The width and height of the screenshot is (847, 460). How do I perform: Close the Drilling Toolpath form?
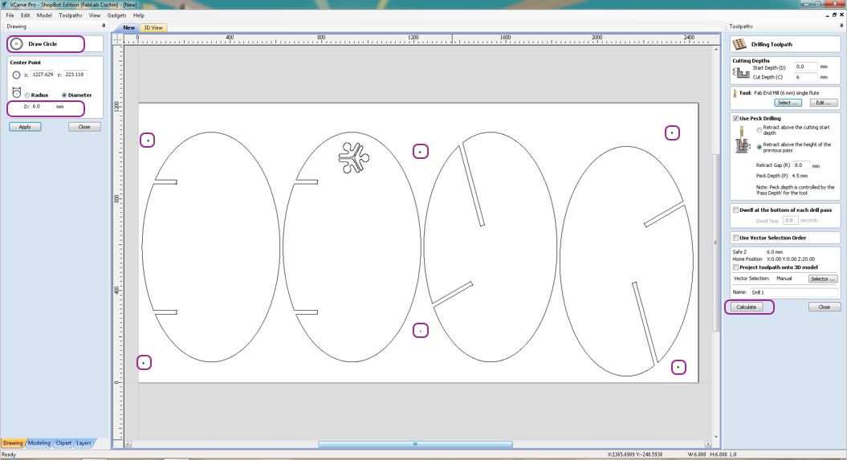(825, 307)
